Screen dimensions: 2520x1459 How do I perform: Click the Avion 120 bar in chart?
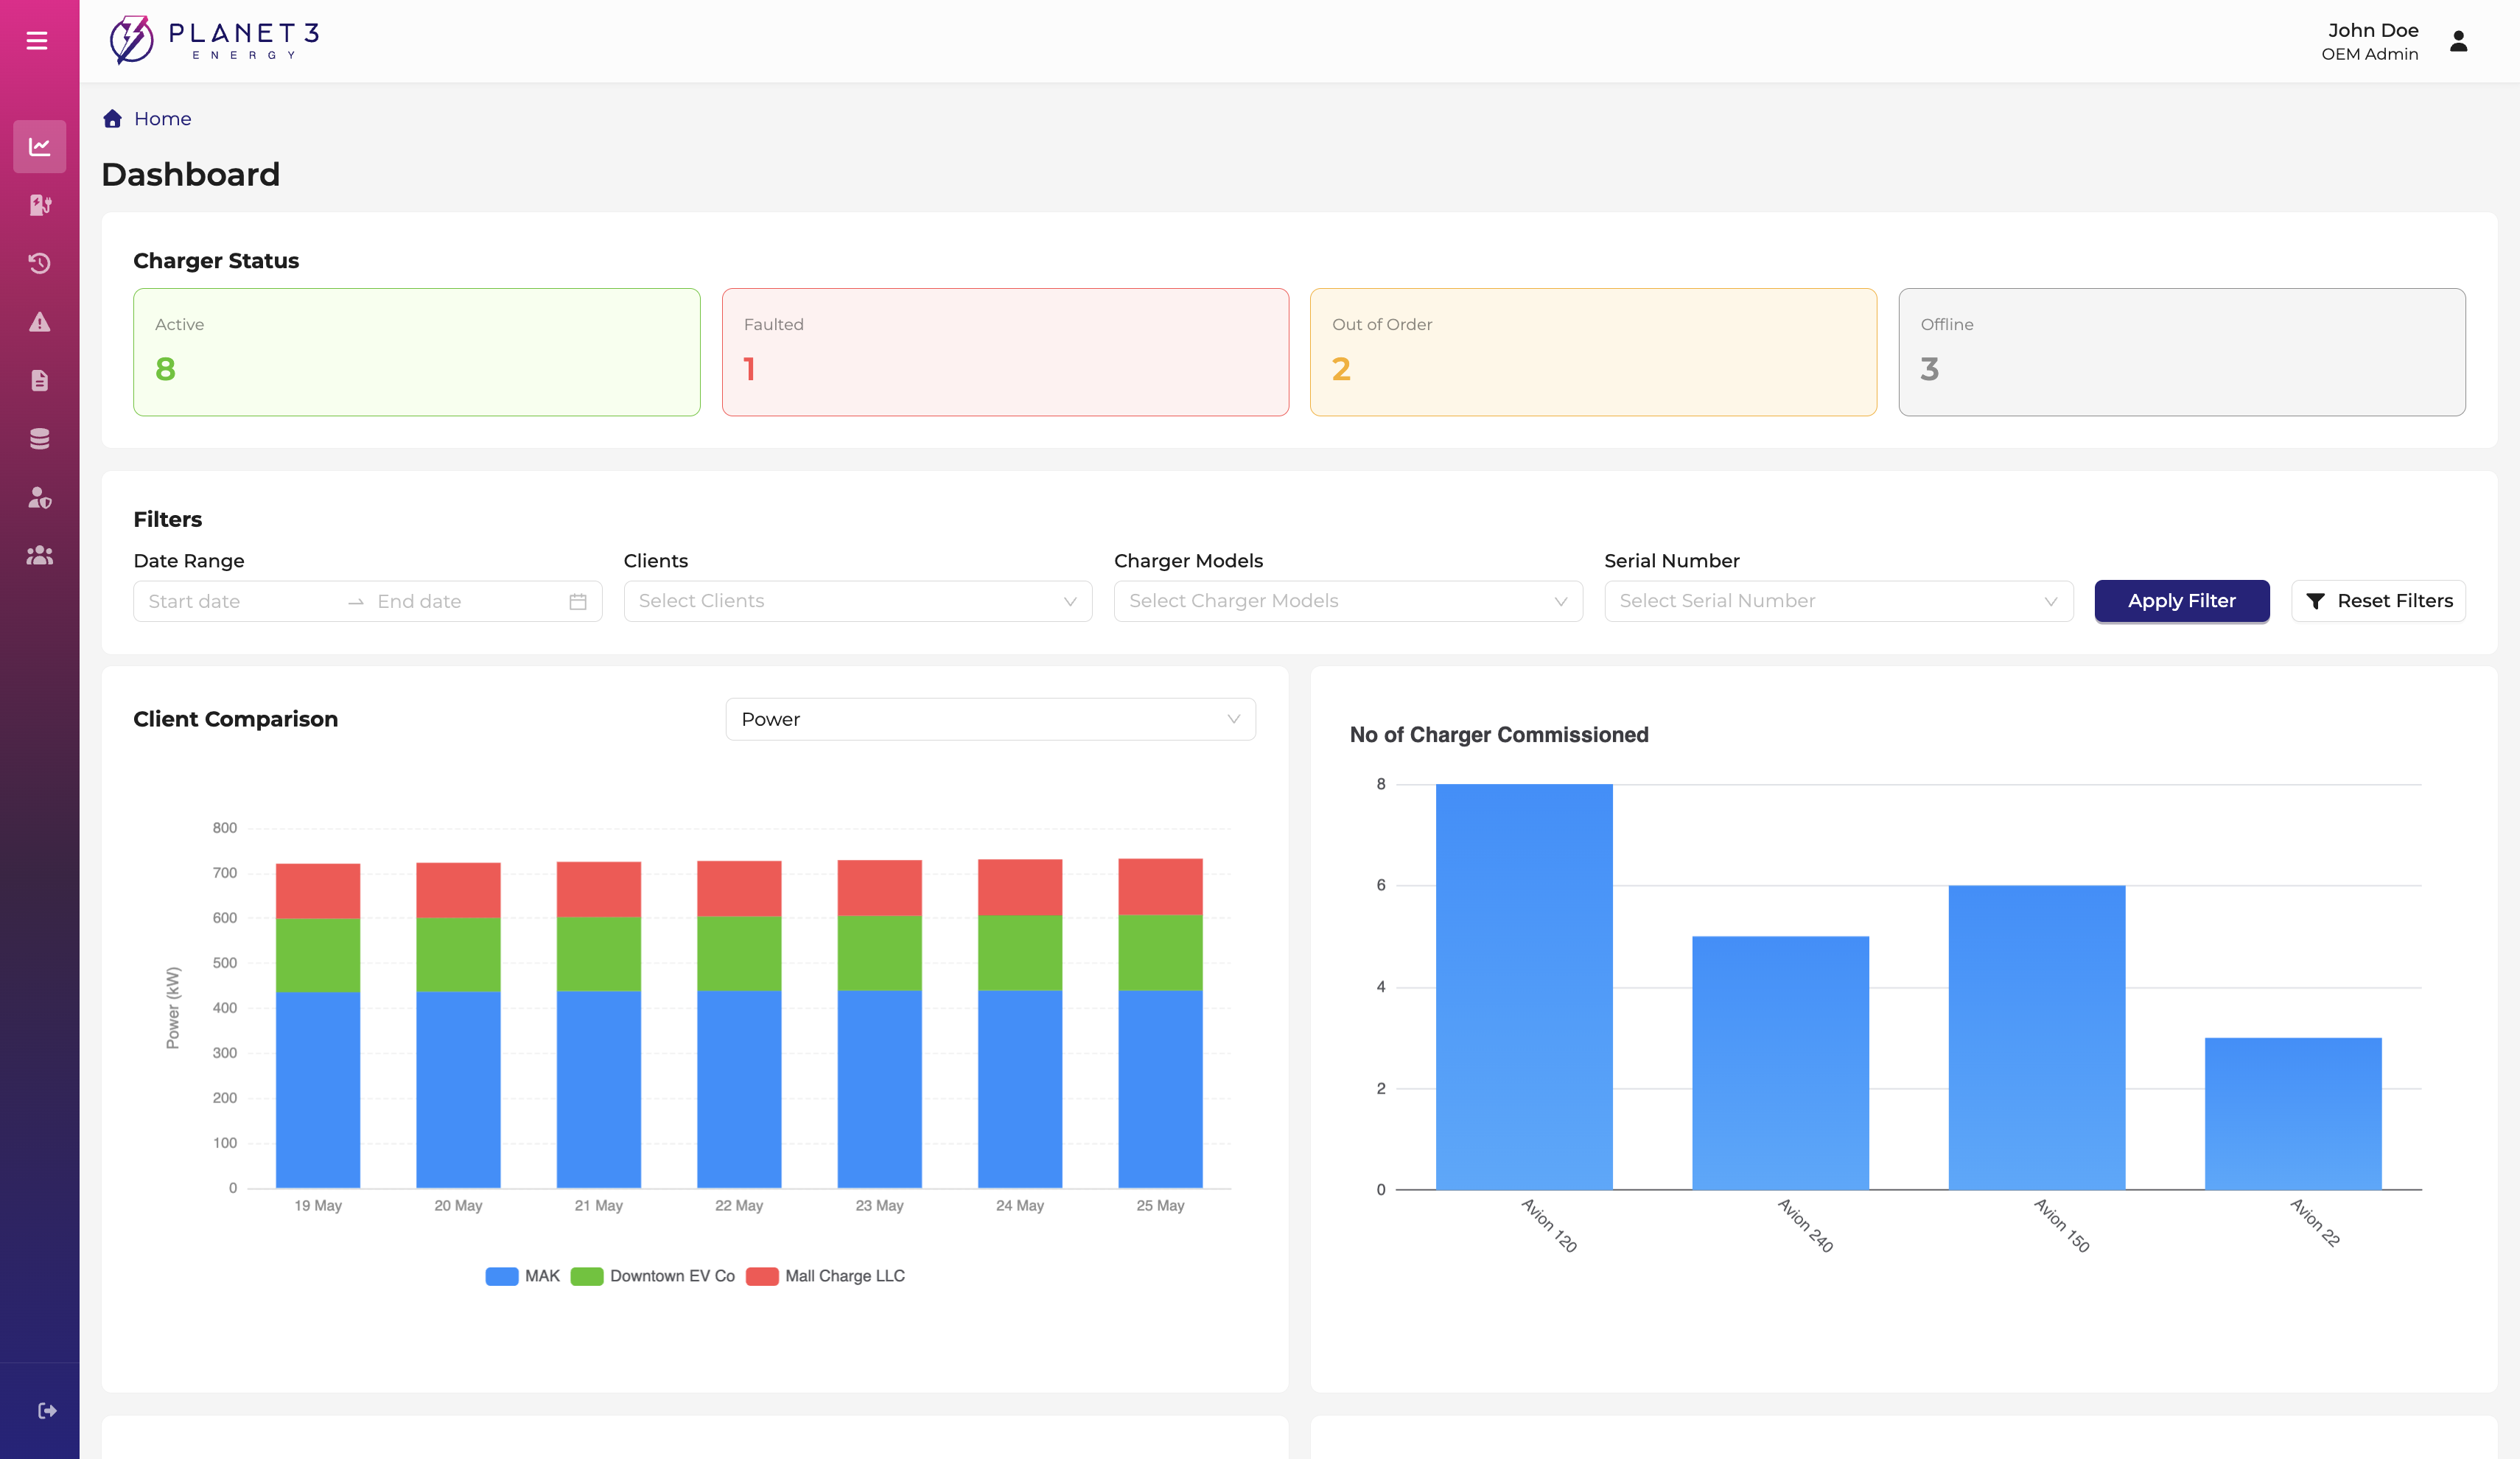click(1524, 987)
